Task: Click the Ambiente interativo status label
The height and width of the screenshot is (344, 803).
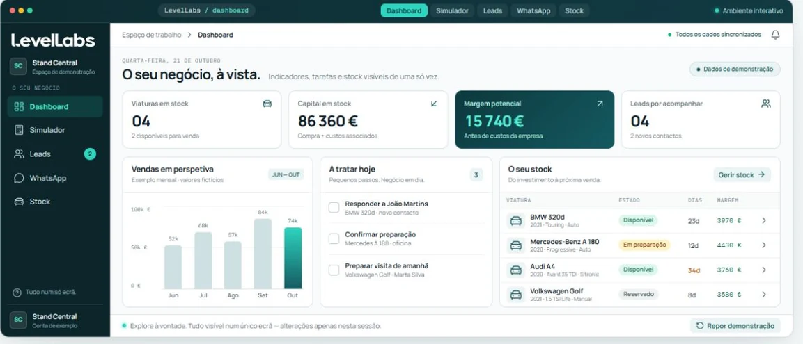Action: pos(749,10)
